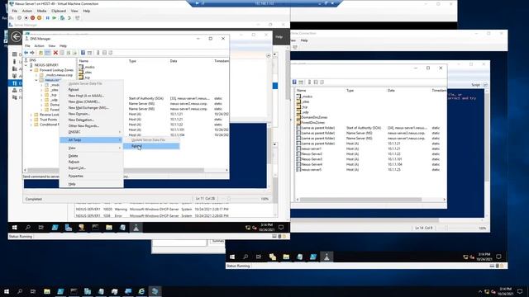
Task: Choose Other New Records option
Action: [x=83, y=126]
